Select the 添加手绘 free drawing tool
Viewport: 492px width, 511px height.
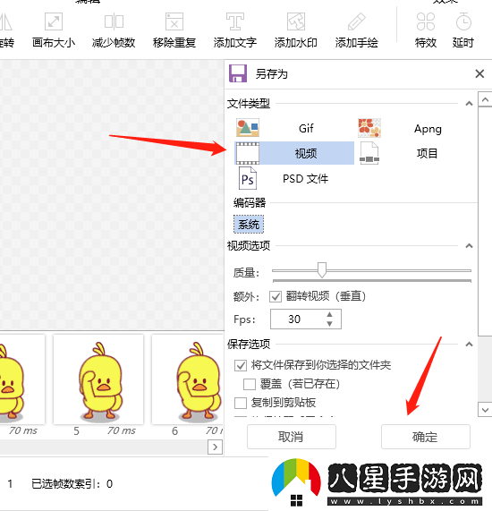356,30
